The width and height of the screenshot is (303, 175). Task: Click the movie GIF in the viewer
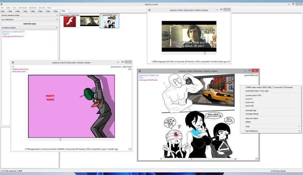pyautogui.click(x=189, y=36)
